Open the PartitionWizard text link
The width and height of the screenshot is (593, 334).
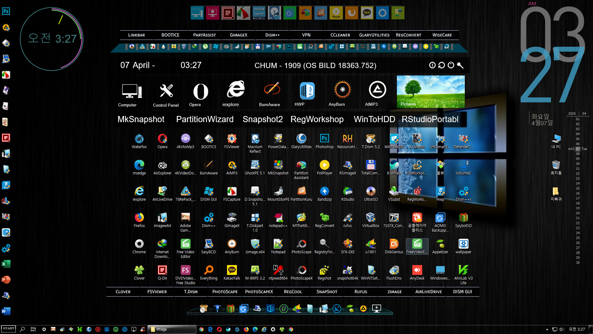click(x=205, y=119)
